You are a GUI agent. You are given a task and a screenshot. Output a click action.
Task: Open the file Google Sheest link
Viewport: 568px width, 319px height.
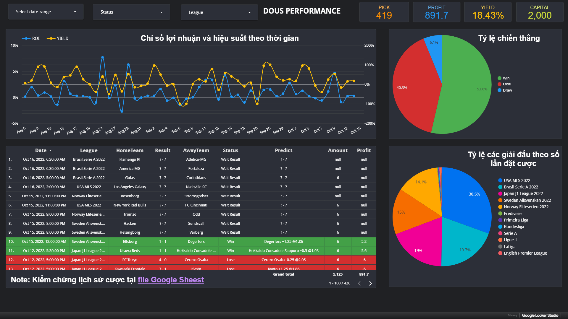click(171, 280)
